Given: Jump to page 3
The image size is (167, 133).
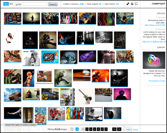Looking at the screenshot, I should [91, 129].
